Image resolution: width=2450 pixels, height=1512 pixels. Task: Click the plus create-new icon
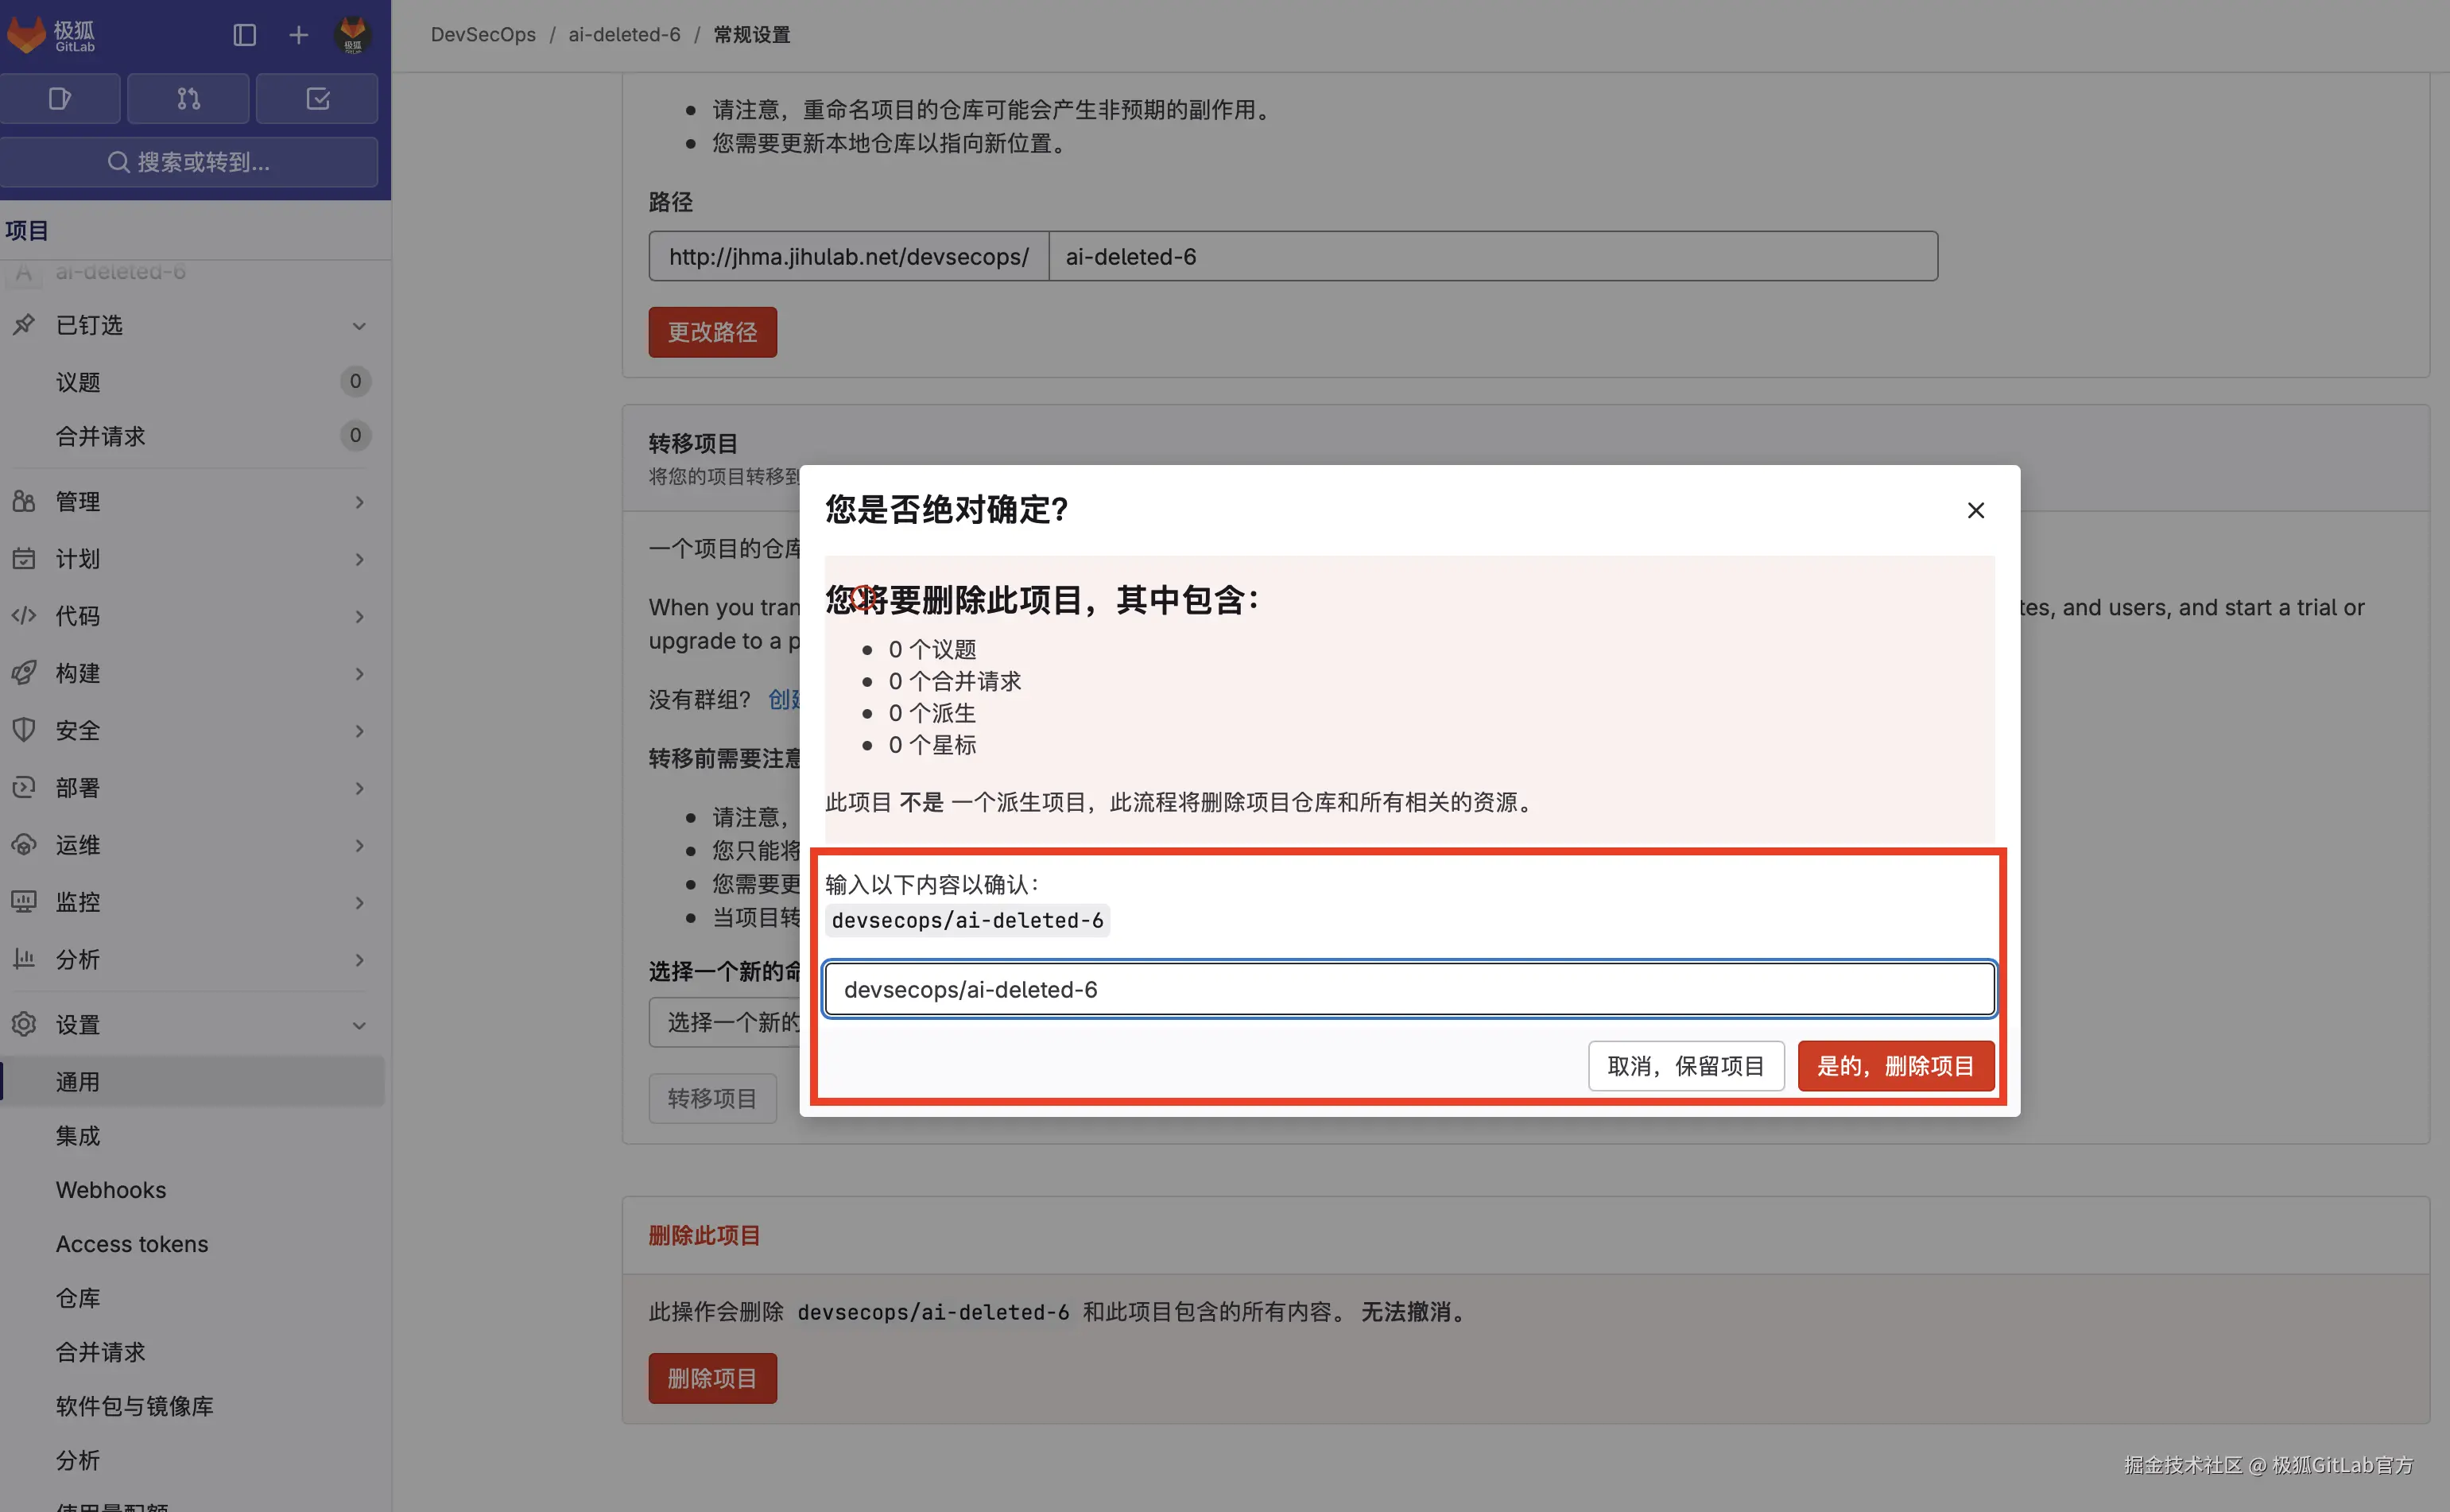298,35
